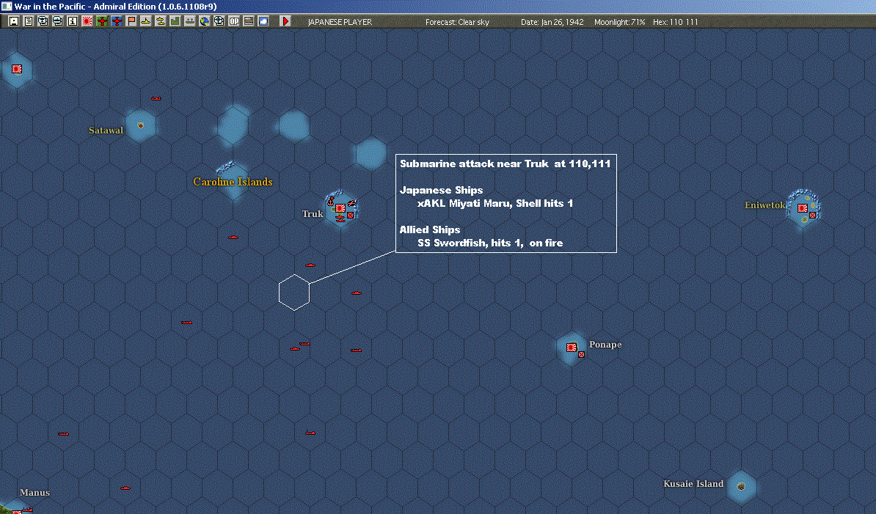Click the 'Allied Ships' report heading
876x514 pixels.
click(x=430, y=230)
